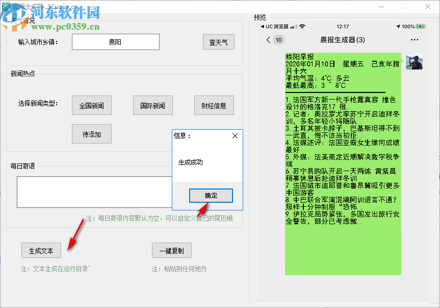Confirm the dialog by clicking 确定

point(211,196)
